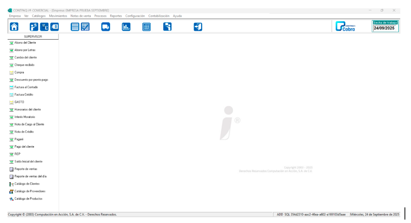
Task: Open the Contabilización menu
Action: click(x=159, y=16)
